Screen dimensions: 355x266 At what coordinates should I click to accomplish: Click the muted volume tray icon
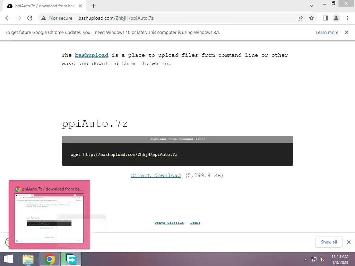[x=322, y=259]
